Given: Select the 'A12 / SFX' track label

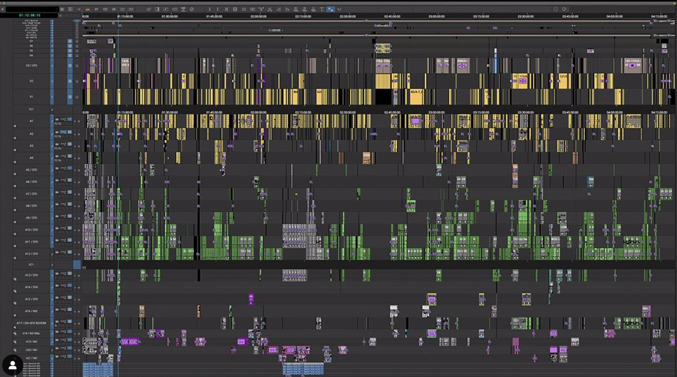Looking at the screenshot, I should [x=31, y=254].
